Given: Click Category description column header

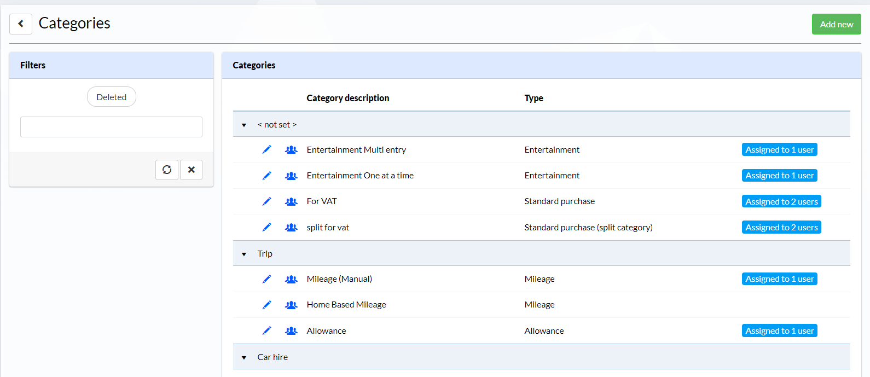Looking at the screenshot, I should pyautogui.click(x=348, y=98).
